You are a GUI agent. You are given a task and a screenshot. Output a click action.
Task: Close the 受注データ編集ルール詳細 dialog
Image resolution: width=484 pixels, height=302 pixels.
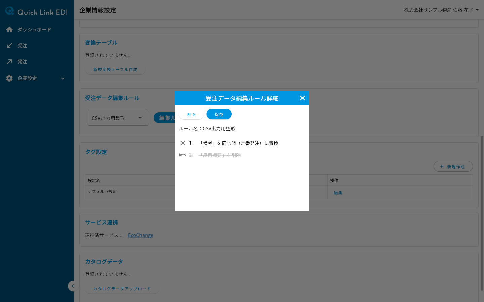pyautogui.click(x=302, y=98)
